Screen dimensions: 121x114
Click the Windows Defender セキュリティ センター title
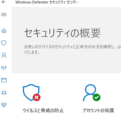click(47, 2)
